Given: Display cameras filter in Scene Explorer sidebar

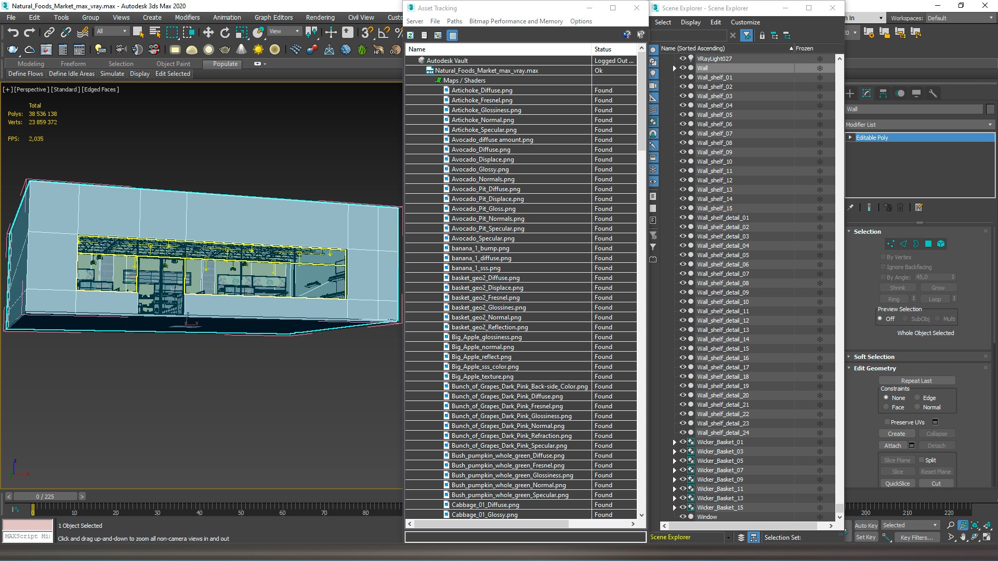Looking at the screenshot, I should (653, 86).
